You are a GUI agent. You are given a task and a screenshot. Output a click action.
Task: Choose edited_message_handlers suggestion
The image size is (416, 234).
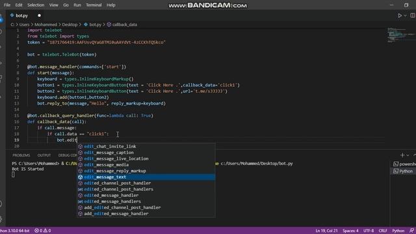pyautogui.click(x=146, y=201)
